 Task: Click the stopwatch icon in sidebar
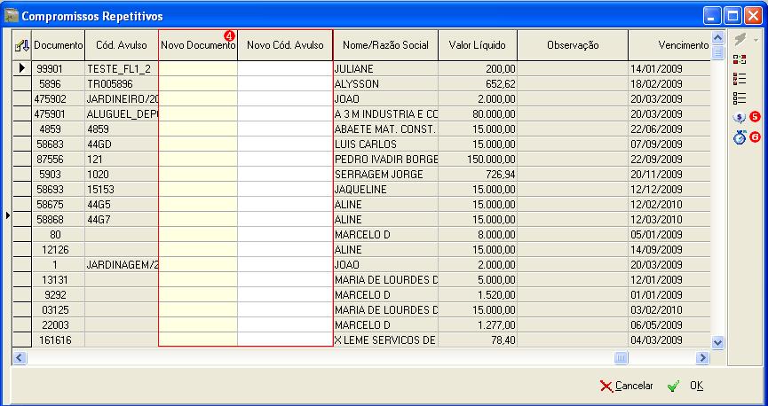[740, 137]
